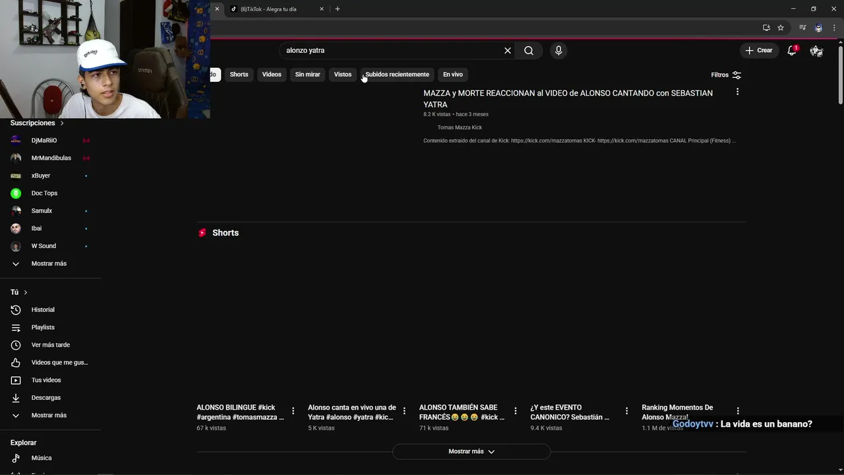The image size is (844, 475).
Task: Click the install app icon in address bar
Action: (766, 28)
